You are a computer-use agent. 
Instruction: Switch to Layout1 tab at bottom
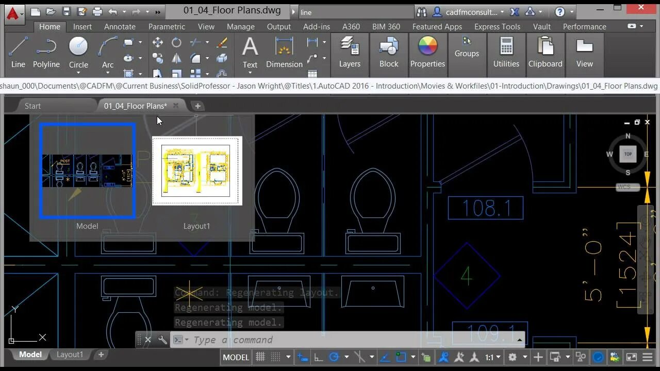[x=70, y=355]
